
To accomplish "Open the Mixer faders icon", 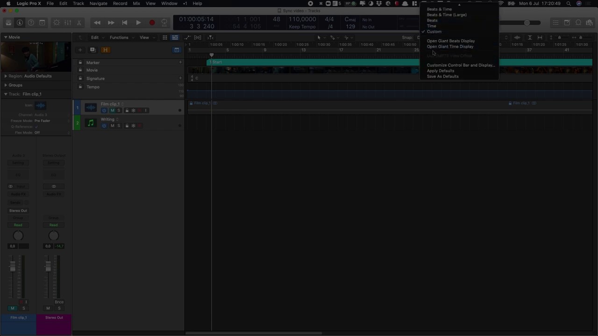I will (x=68, y=22).
